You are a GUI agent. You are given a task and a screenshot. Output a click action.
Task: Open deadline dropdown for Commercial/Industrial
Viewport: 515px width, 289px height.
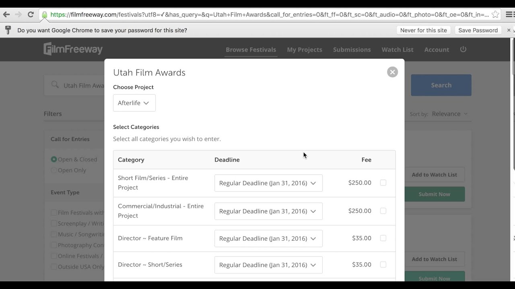268,211
